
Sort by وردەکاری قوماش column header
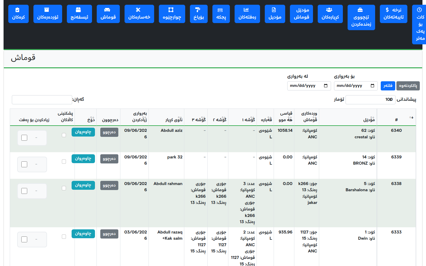tap(306, 117)
